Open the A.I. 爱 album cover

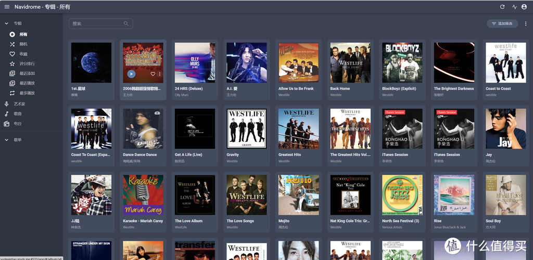click(x=246, y=62)
